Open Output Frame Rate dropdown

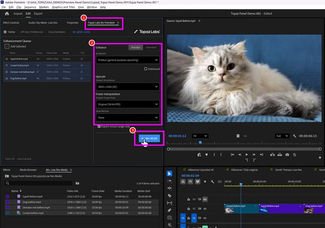coord(128,104)
